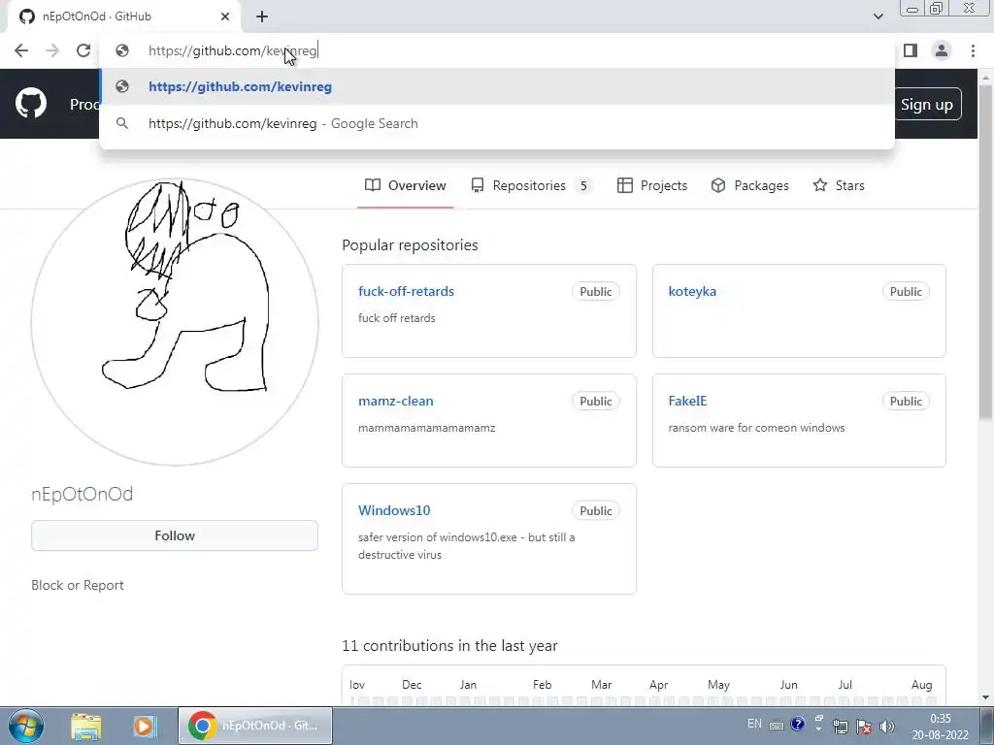Click the Aug label in contributions graph

[922, 685]
